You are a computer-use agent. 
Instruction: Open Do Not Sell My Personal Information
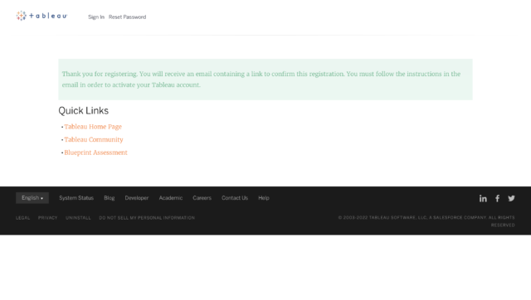tap(147, 218)
